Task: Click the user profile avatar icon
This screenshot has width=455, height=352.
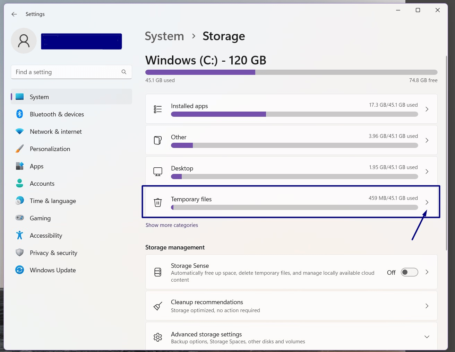Action: tap(24, 41)
